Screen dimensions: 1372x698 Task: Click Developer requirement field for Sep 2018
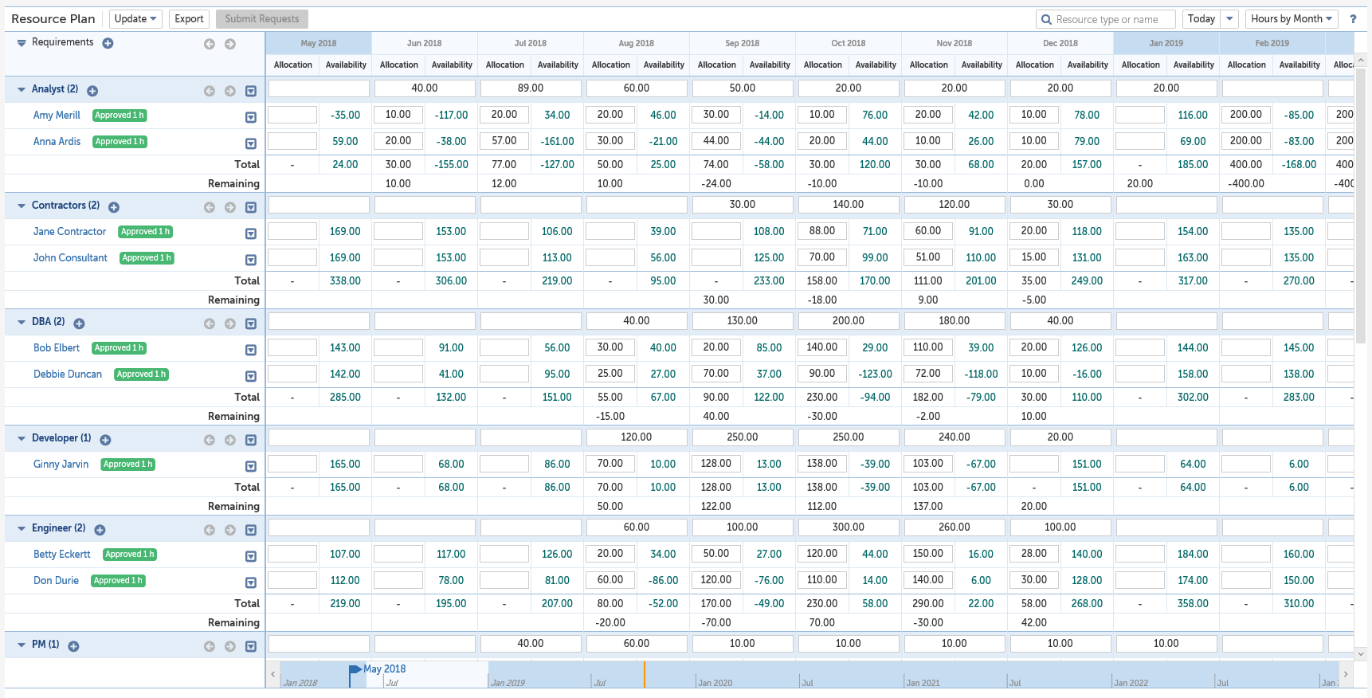tap(743, 437)
